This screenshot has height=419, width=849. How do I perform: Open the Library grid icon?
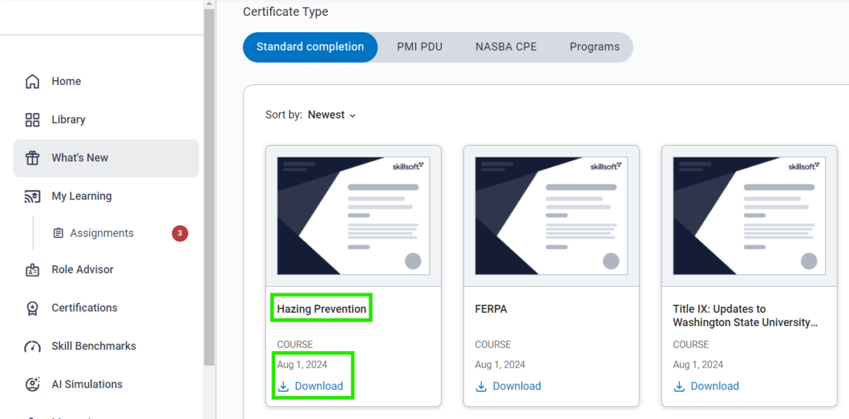click(32, 120)
